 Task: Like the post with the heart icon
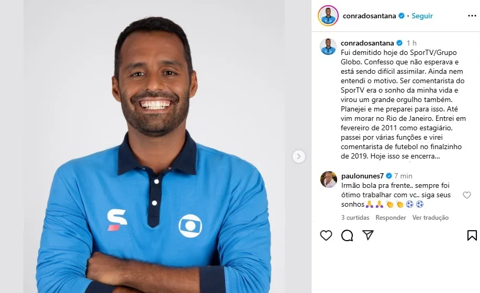(x=326, y=235)
